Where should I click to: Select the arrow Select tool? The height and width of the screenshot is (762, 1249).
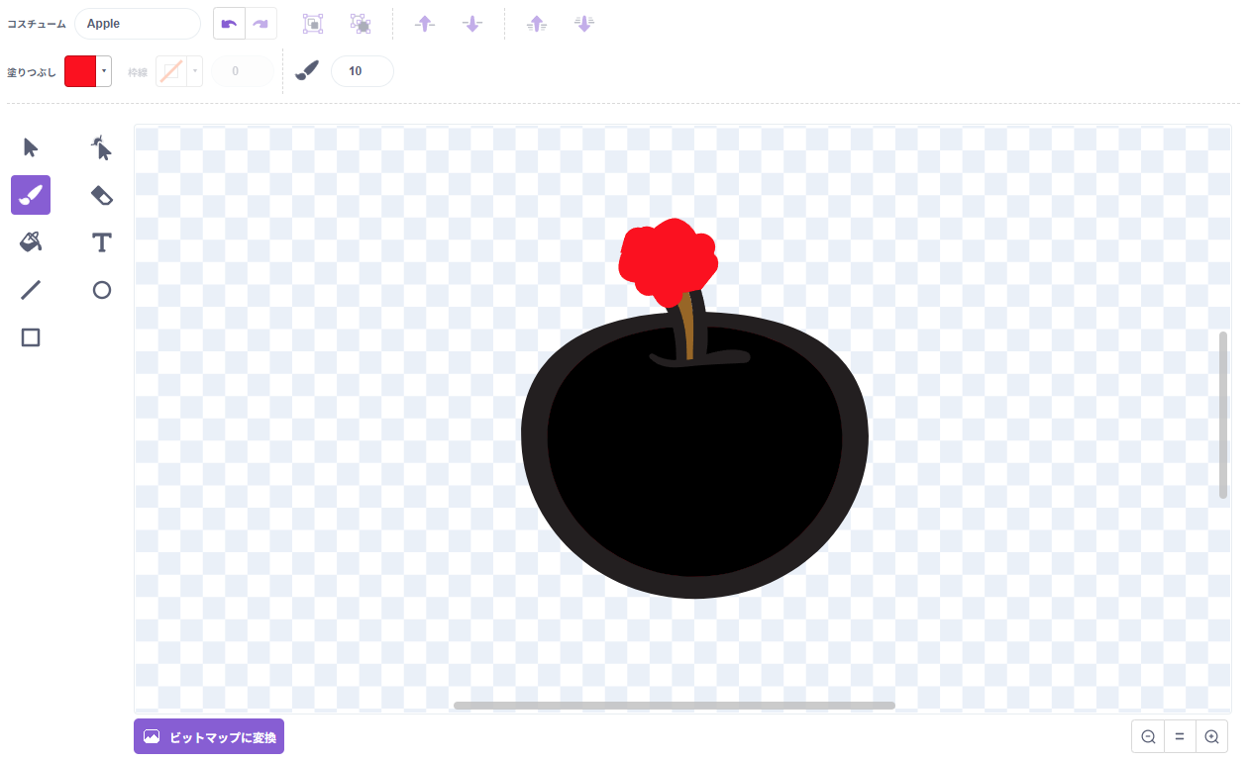click(31, 147)
